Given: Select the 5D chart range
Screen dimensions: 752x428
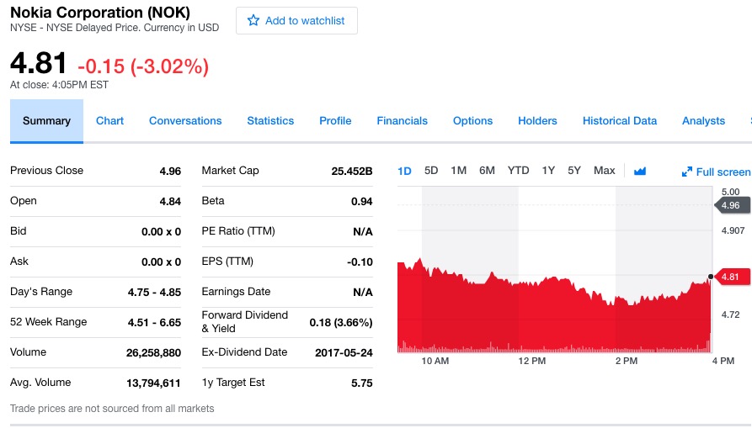Looking at the screenshot, I should coord(431,171).
